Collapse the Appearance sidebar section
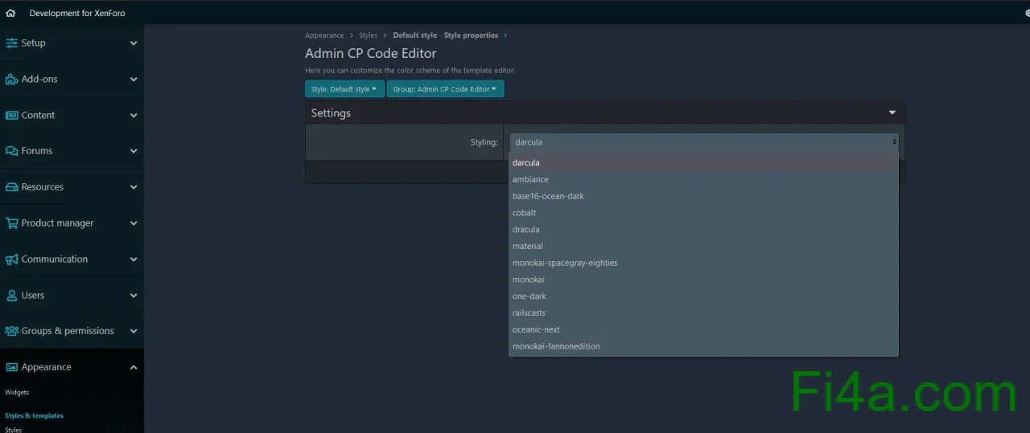Screen dimensions: 1030x433 click(x=133, y=367)
